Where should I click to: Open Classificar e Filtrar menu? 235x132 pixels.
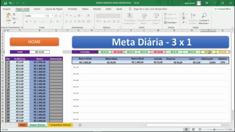point(193,19)
